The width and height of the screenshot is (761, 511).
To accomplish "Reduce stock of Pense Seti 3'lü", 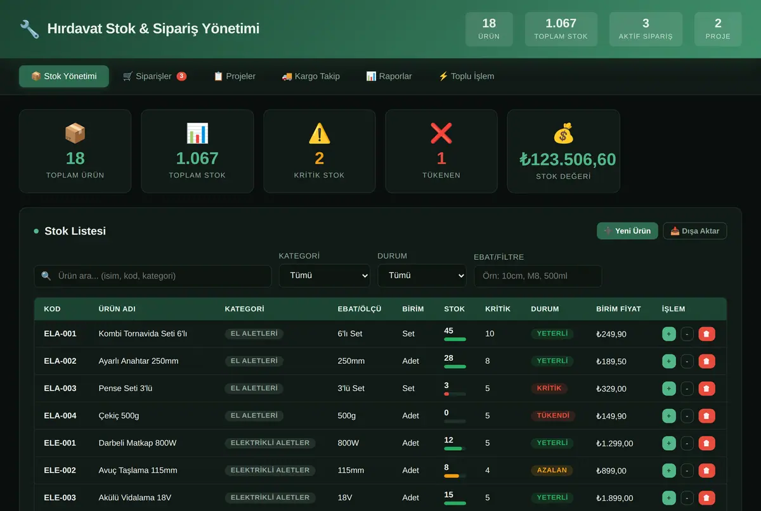I will tap(687, 389).
